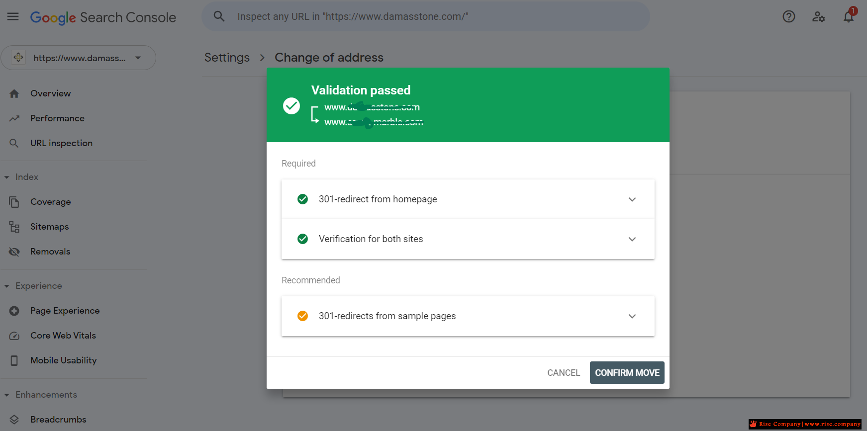This screenshot has width=867, height=431.
Task: Expand the 301-redirects from sample pages row
Action: click(x=632, y=316)
